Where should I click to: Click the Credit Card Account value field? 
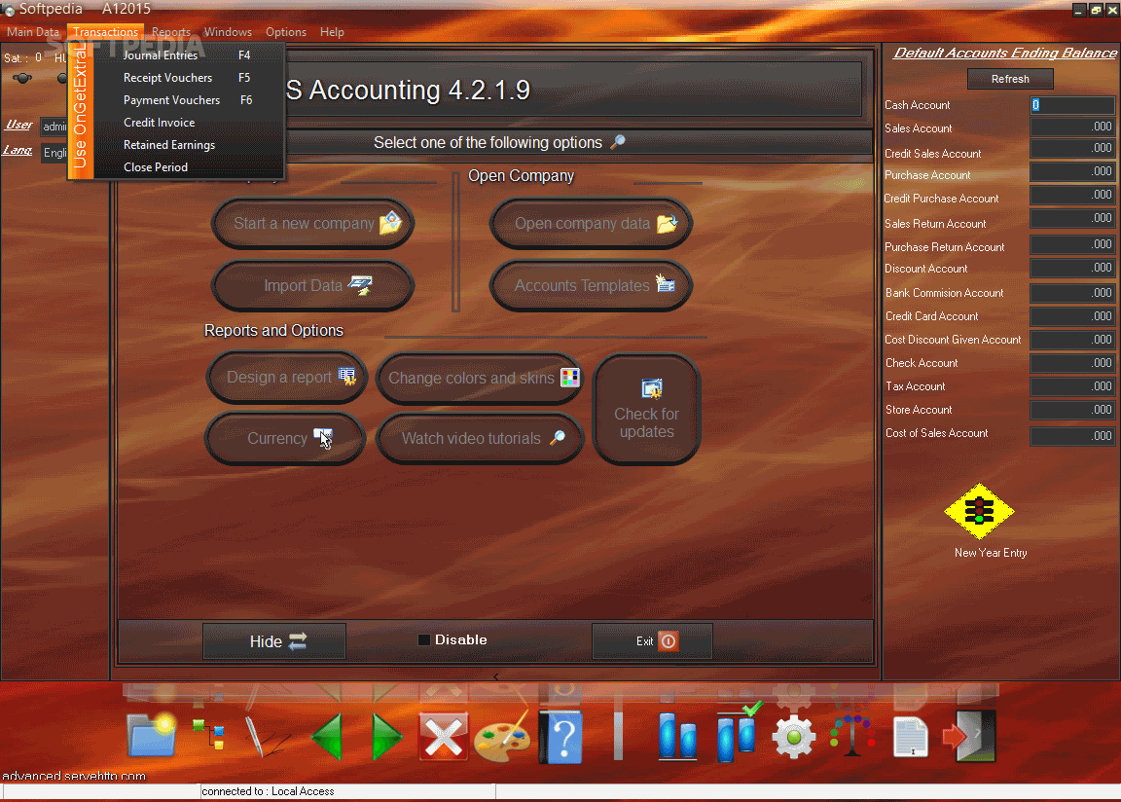[1072, 316]
